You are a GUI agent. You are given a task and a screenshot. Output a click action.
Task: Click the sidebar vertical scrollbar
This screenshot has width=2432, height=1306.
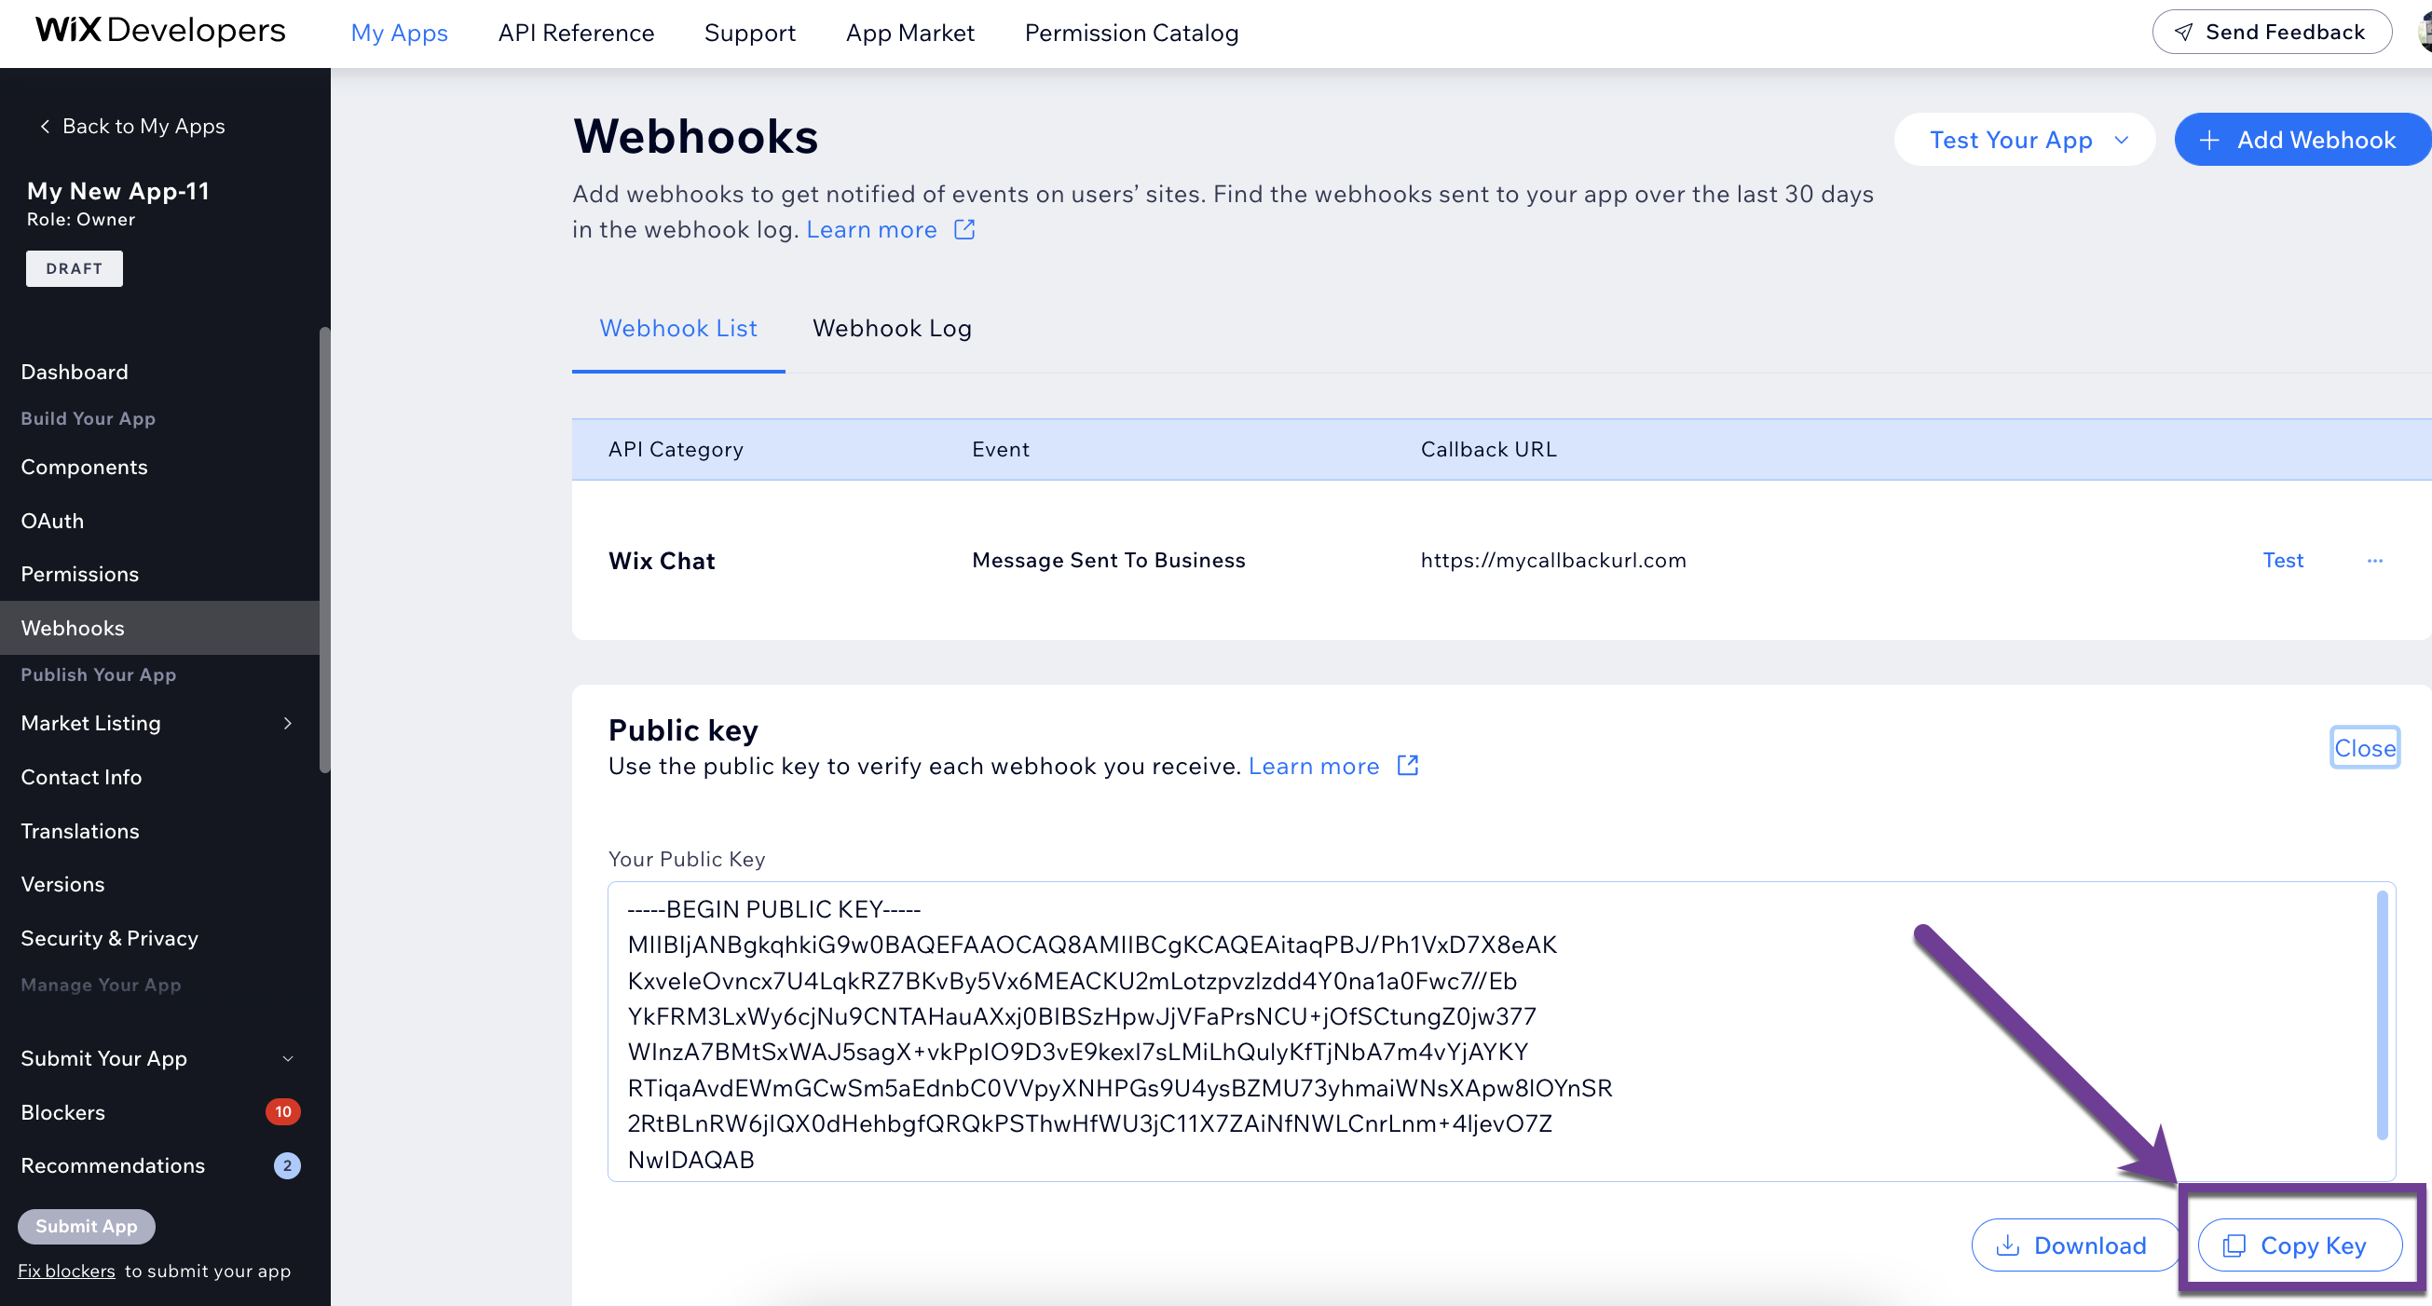click(x=325, y=550)
